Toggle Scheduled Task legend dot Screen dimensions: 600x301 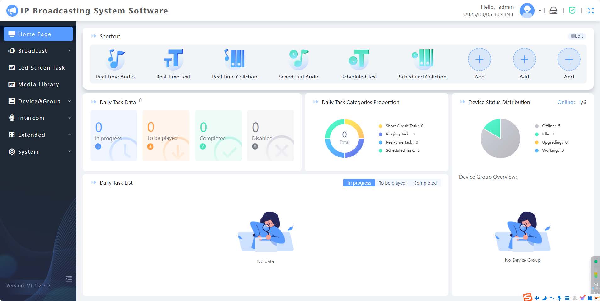coord(381,150)
